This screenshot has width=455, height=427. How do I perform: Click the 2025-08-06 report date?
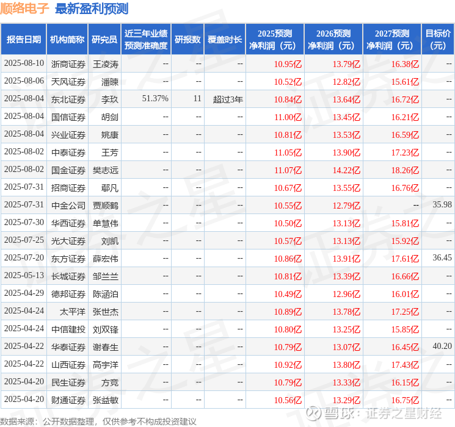point(24,81)
